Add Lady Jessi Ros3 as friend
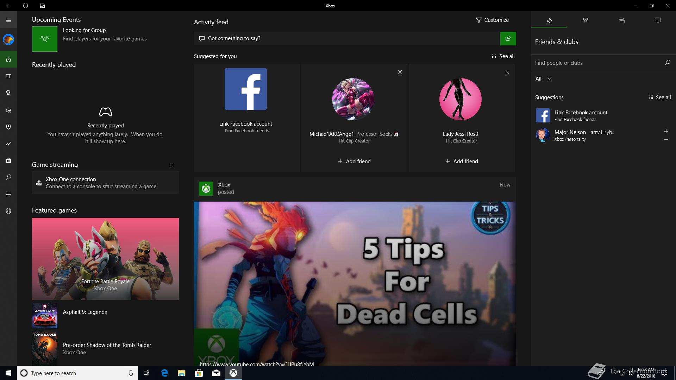The image size is (676, 380). coord(462,161)
